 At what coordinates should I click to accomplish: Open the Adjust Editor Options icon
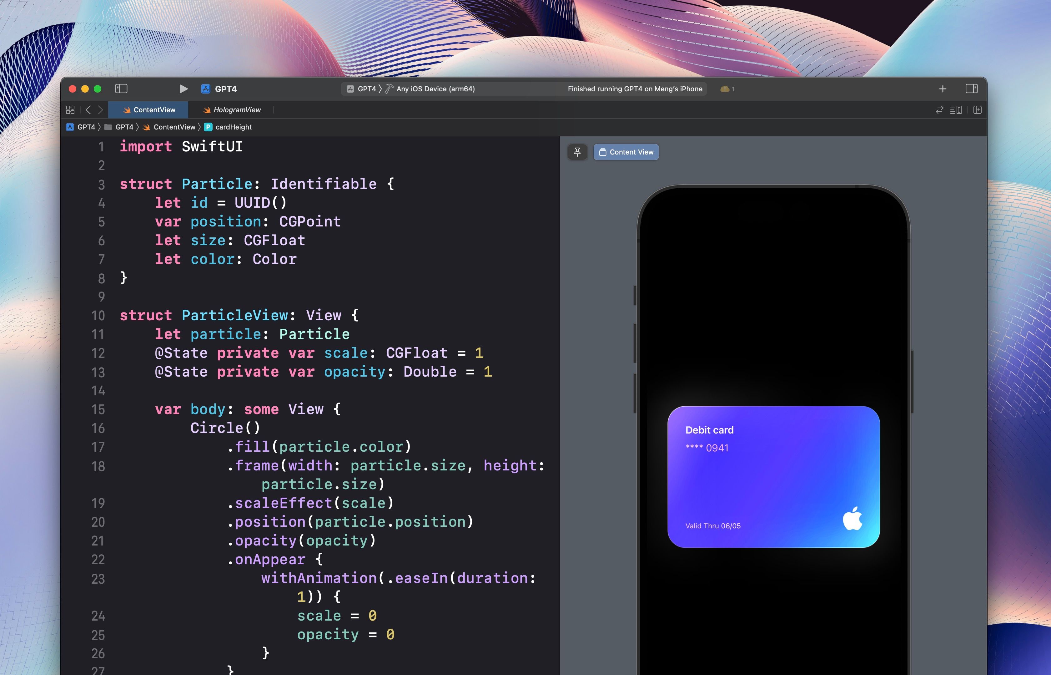pos(956,110)
